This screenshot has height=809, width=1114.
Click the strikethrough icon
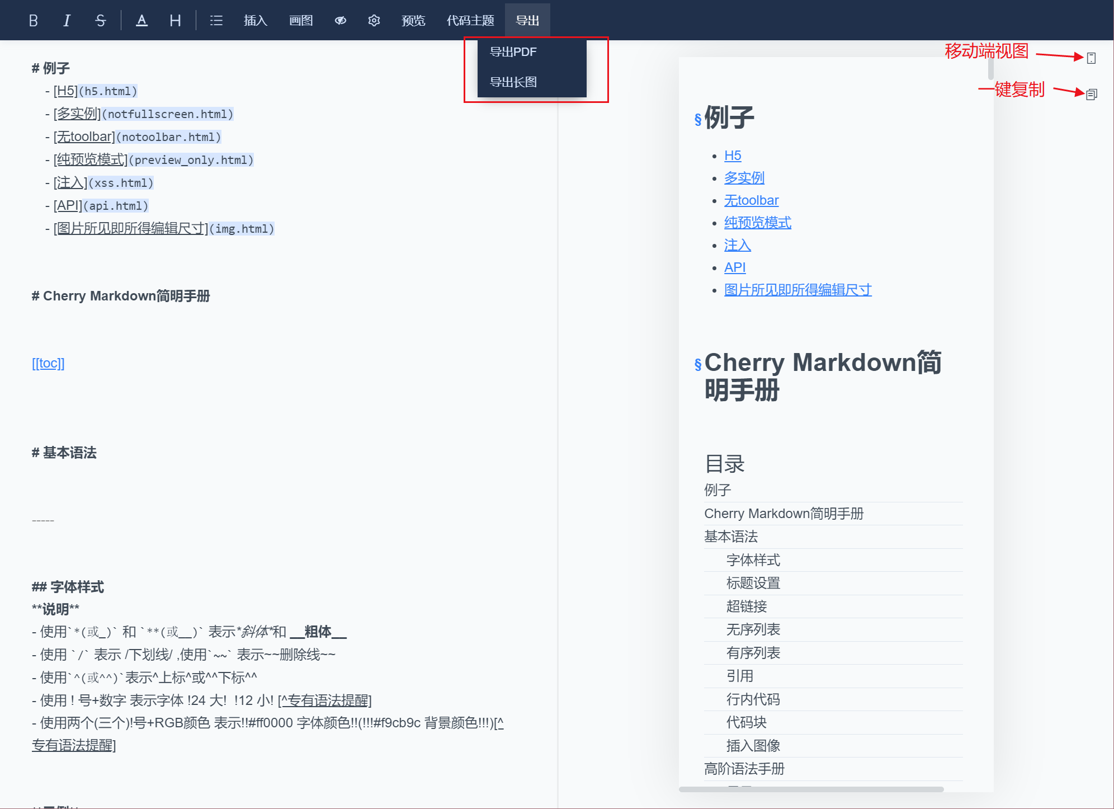[101, 21]
